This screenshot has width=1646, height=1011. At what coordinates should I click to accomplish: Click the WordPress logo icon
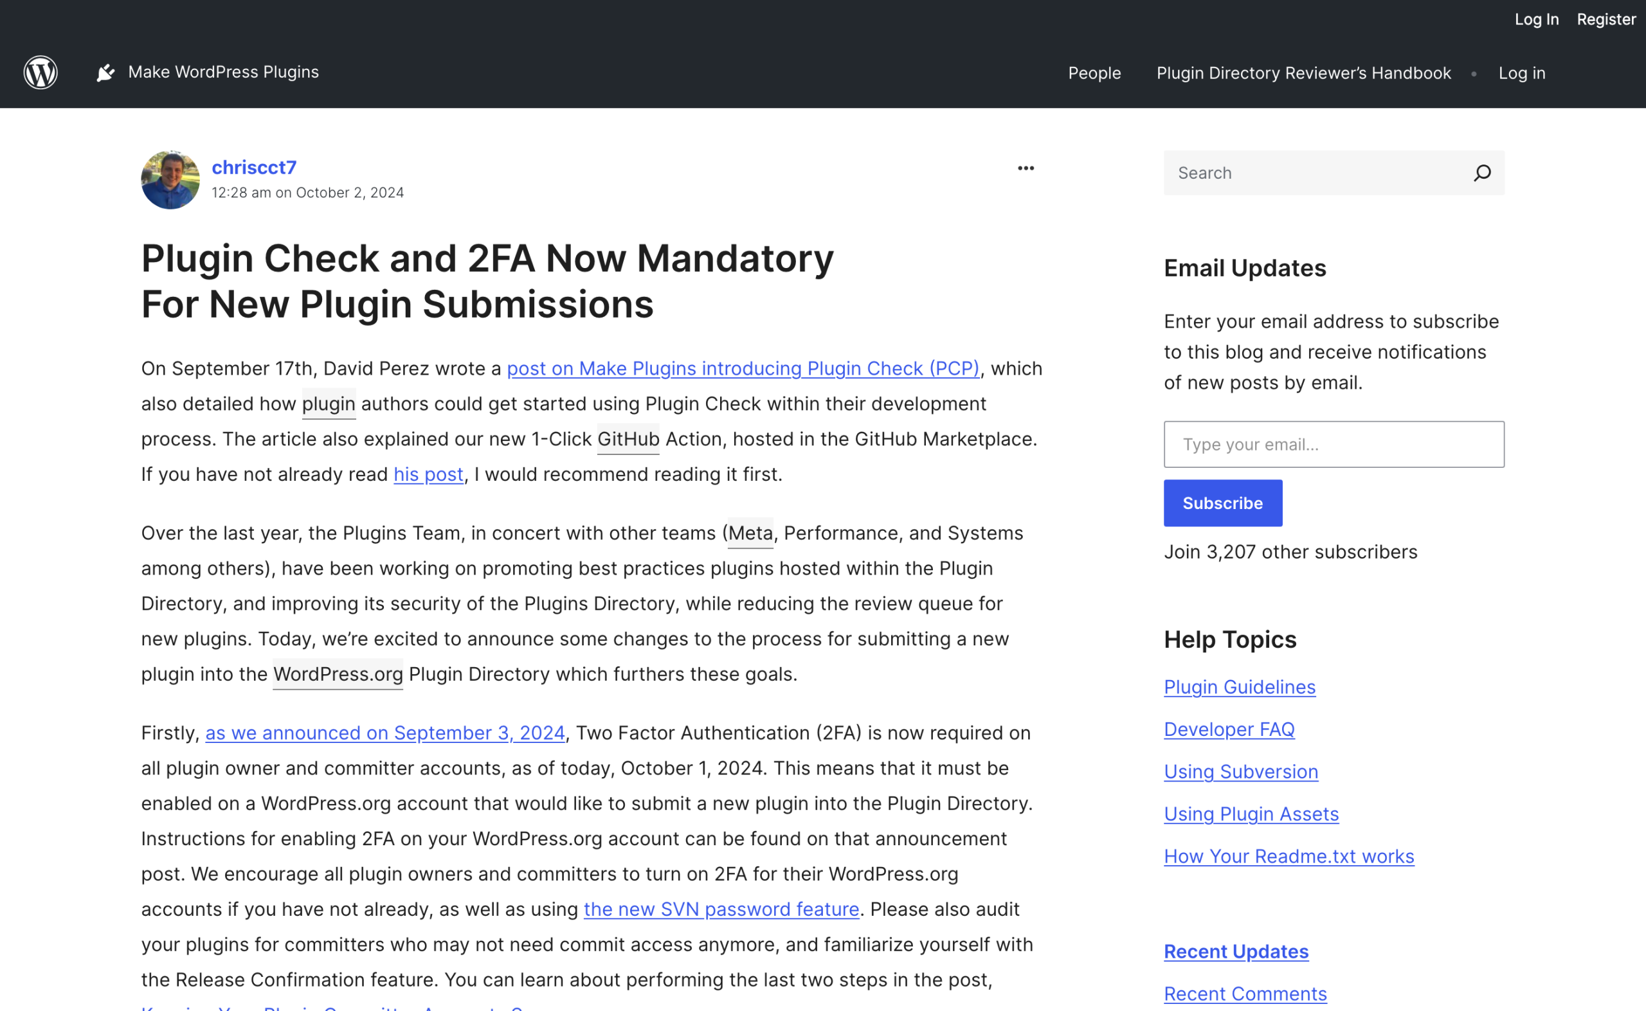(x=41, y=72)
